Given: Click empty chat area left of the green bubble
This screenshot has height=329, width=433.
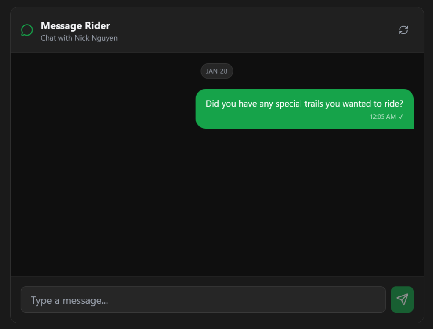Looking at the screenshot, I should [102, 109].
